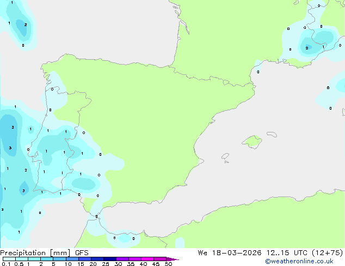Image resolution: width=345 pixels, height=266 pixels.
Task: Select the 0.5–1 mm legend color swatch
Action: [22, 259]
